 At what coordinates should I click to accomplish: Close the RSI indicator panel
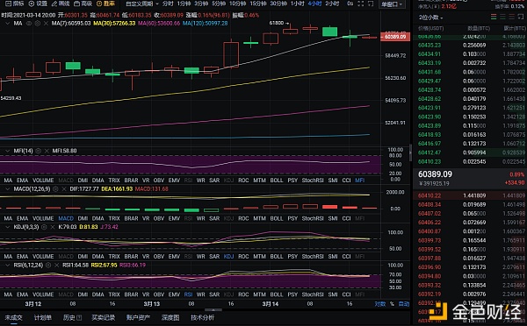click(56, 266)
